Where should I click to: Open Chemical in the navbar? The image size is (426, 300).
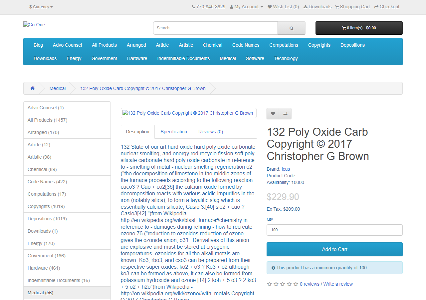tap(213, 45)
